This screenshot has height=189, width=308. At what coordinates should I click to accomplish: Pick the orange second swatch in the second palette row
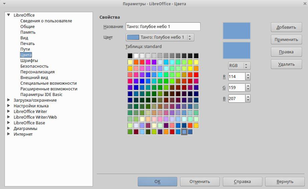tap(136, 62)
